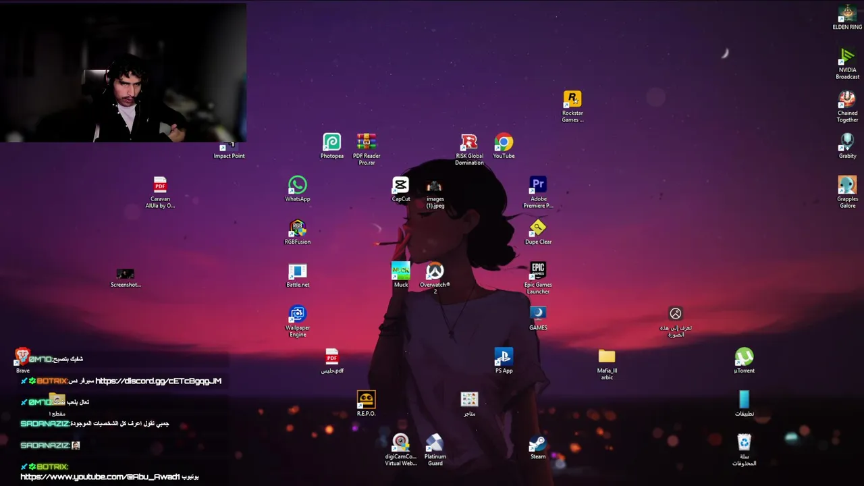Open the GAMES desktop icon
The width and height of the screenshot is (864, 486).
click(x=538, y=318)
